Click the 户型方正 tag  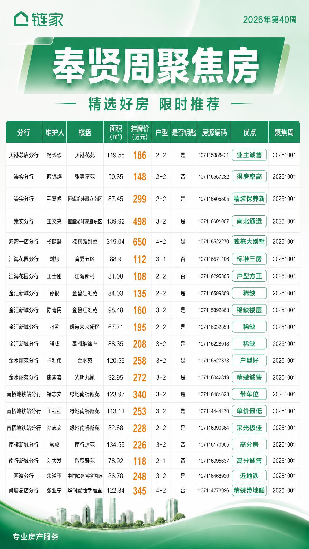coord(249,276)
